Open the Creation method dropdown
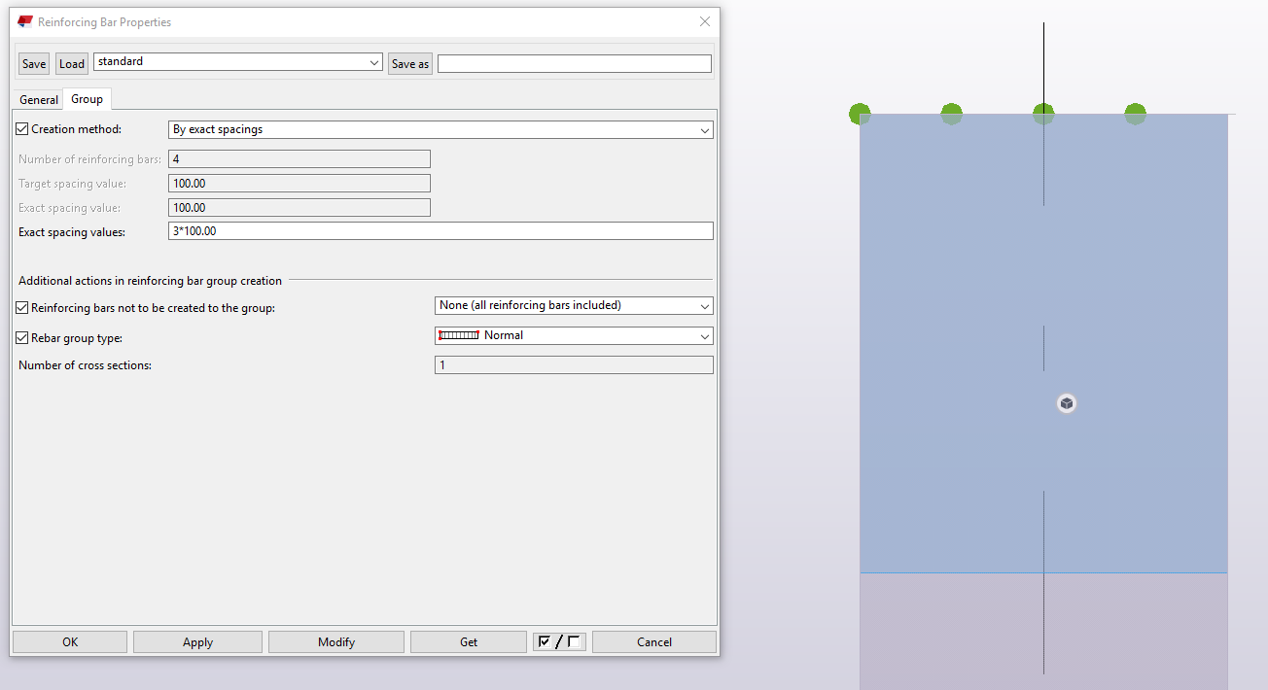 pyautogui.click(x=440, y=129)
